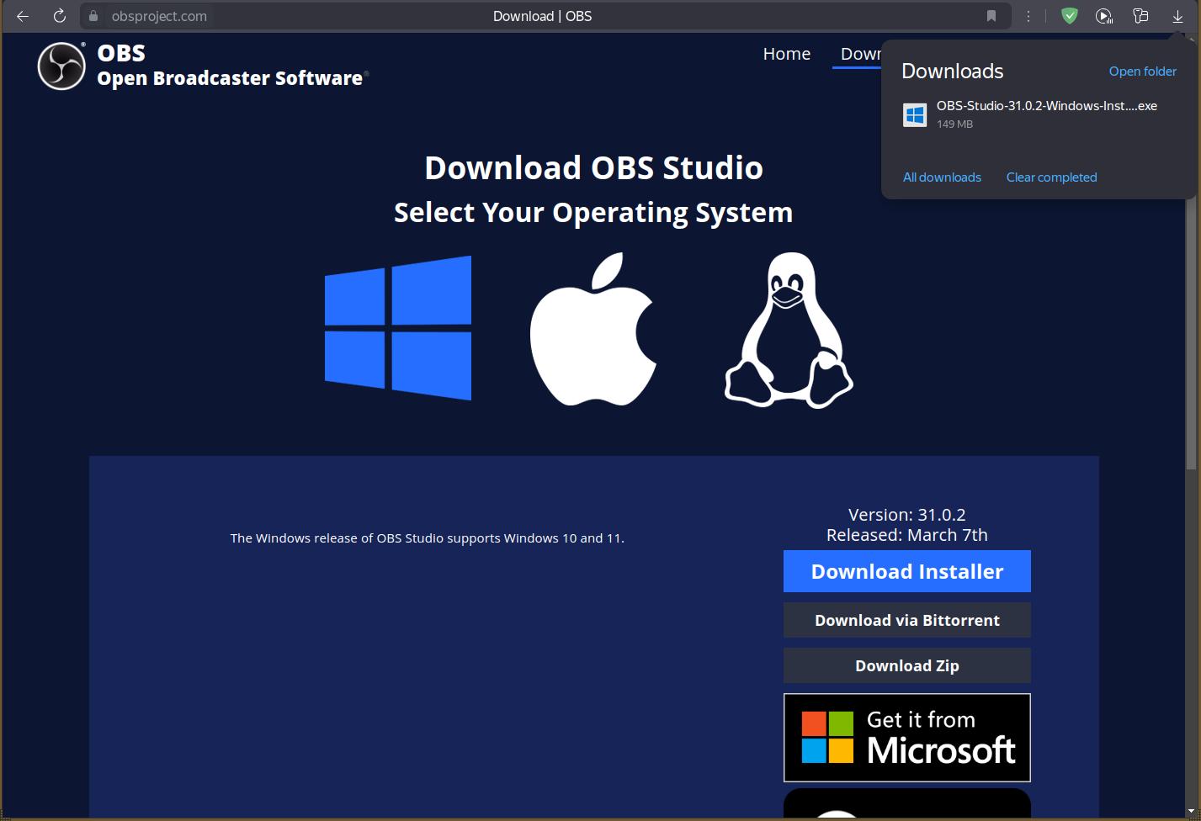The image size is (1201, 821).
Task: Open the downloaded OBS-Studio installer exe
Action: point(1037,114)
